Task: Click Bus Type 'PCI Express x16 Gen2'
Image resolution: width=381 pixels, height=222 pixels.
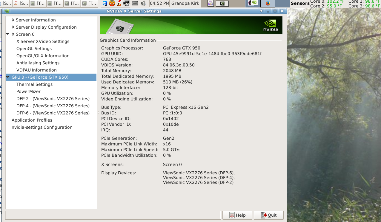Action: pos(186,107)
